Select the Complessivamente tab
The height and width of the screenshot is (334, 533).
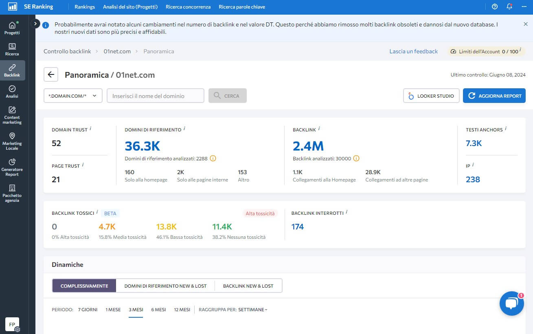[84, 286]
